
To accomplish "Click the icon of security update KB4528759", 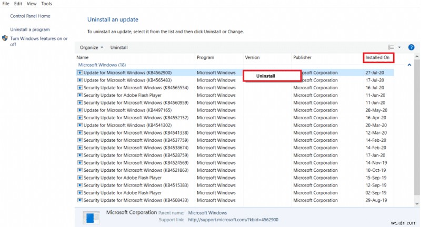I will (x=80, y=155).
